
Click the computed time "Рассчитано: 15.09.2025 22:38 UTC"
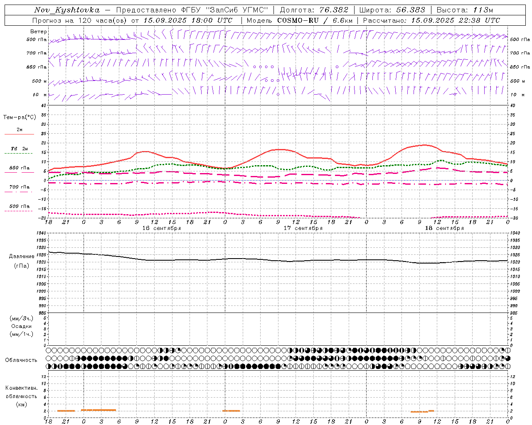(x=431, y=20)
